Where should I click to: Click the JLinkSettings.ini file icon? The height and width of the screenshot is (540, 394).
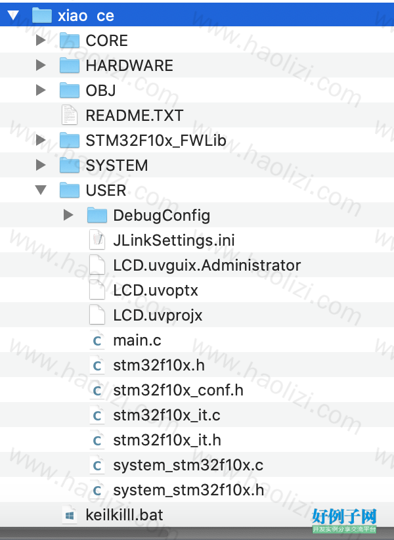97,240
